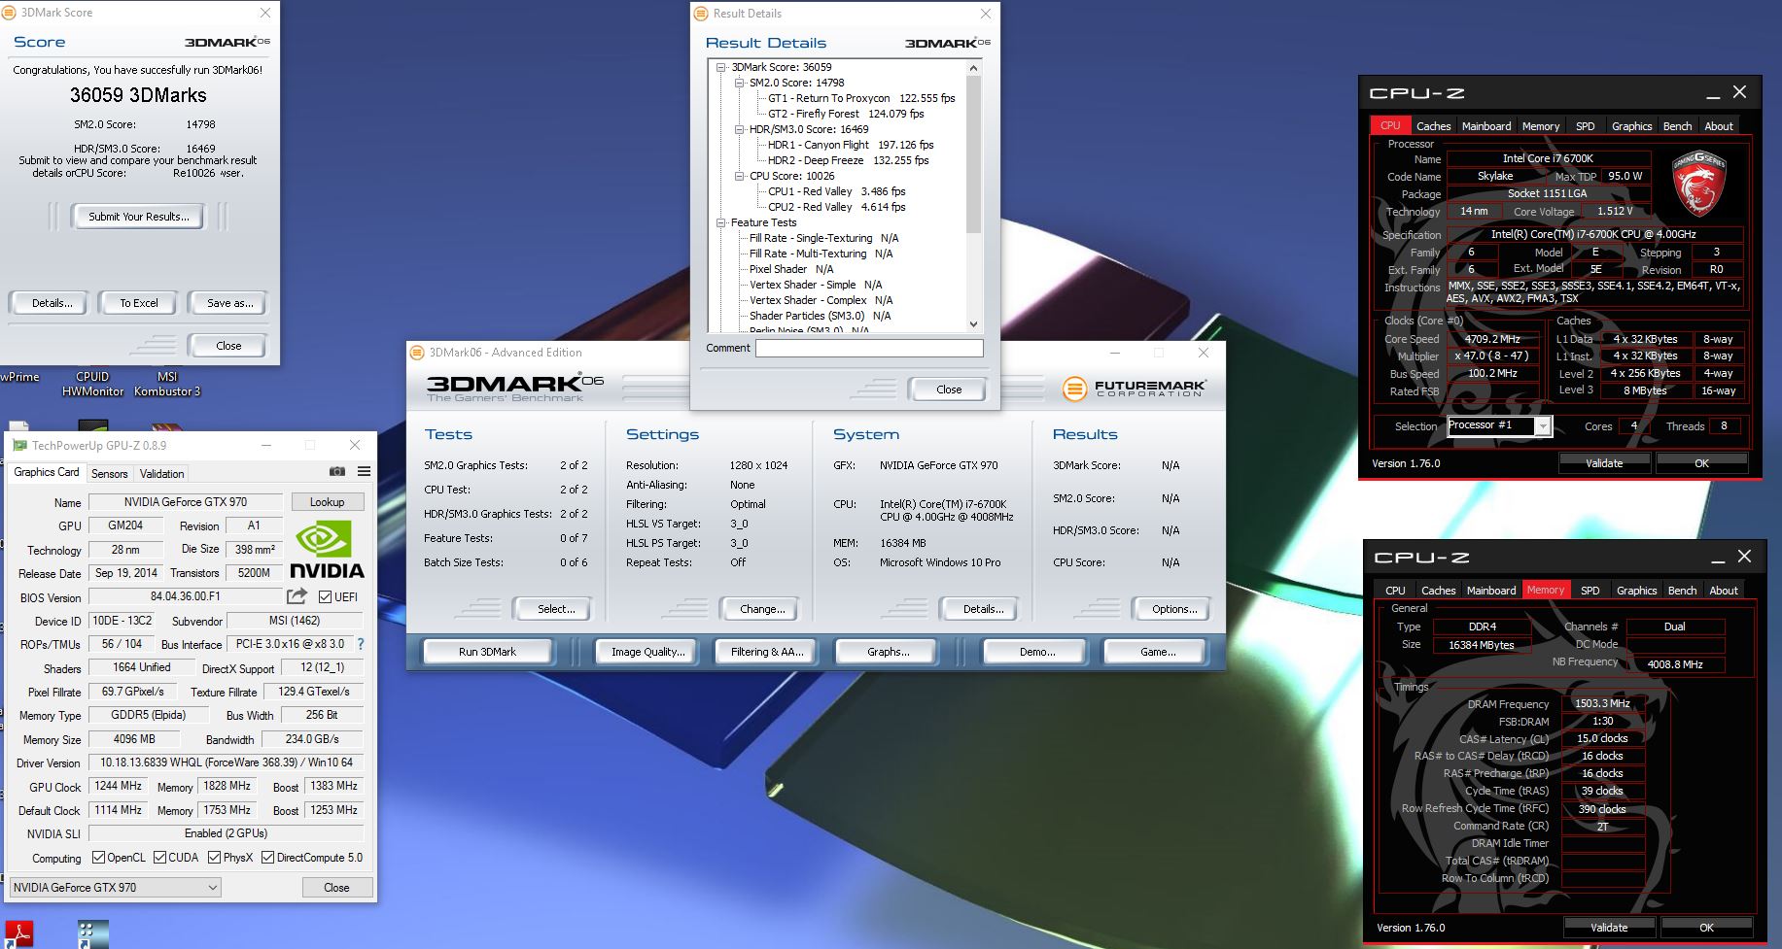Click the MSI dragon logo in CPU-Z

point(1698,183)
